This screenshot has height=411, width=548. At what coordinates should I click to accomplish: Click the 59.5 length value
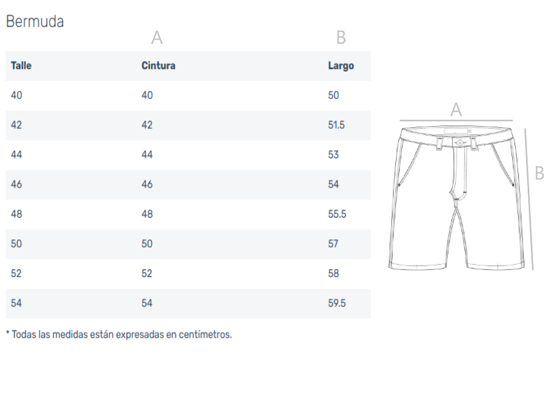(x=337, y=303)
